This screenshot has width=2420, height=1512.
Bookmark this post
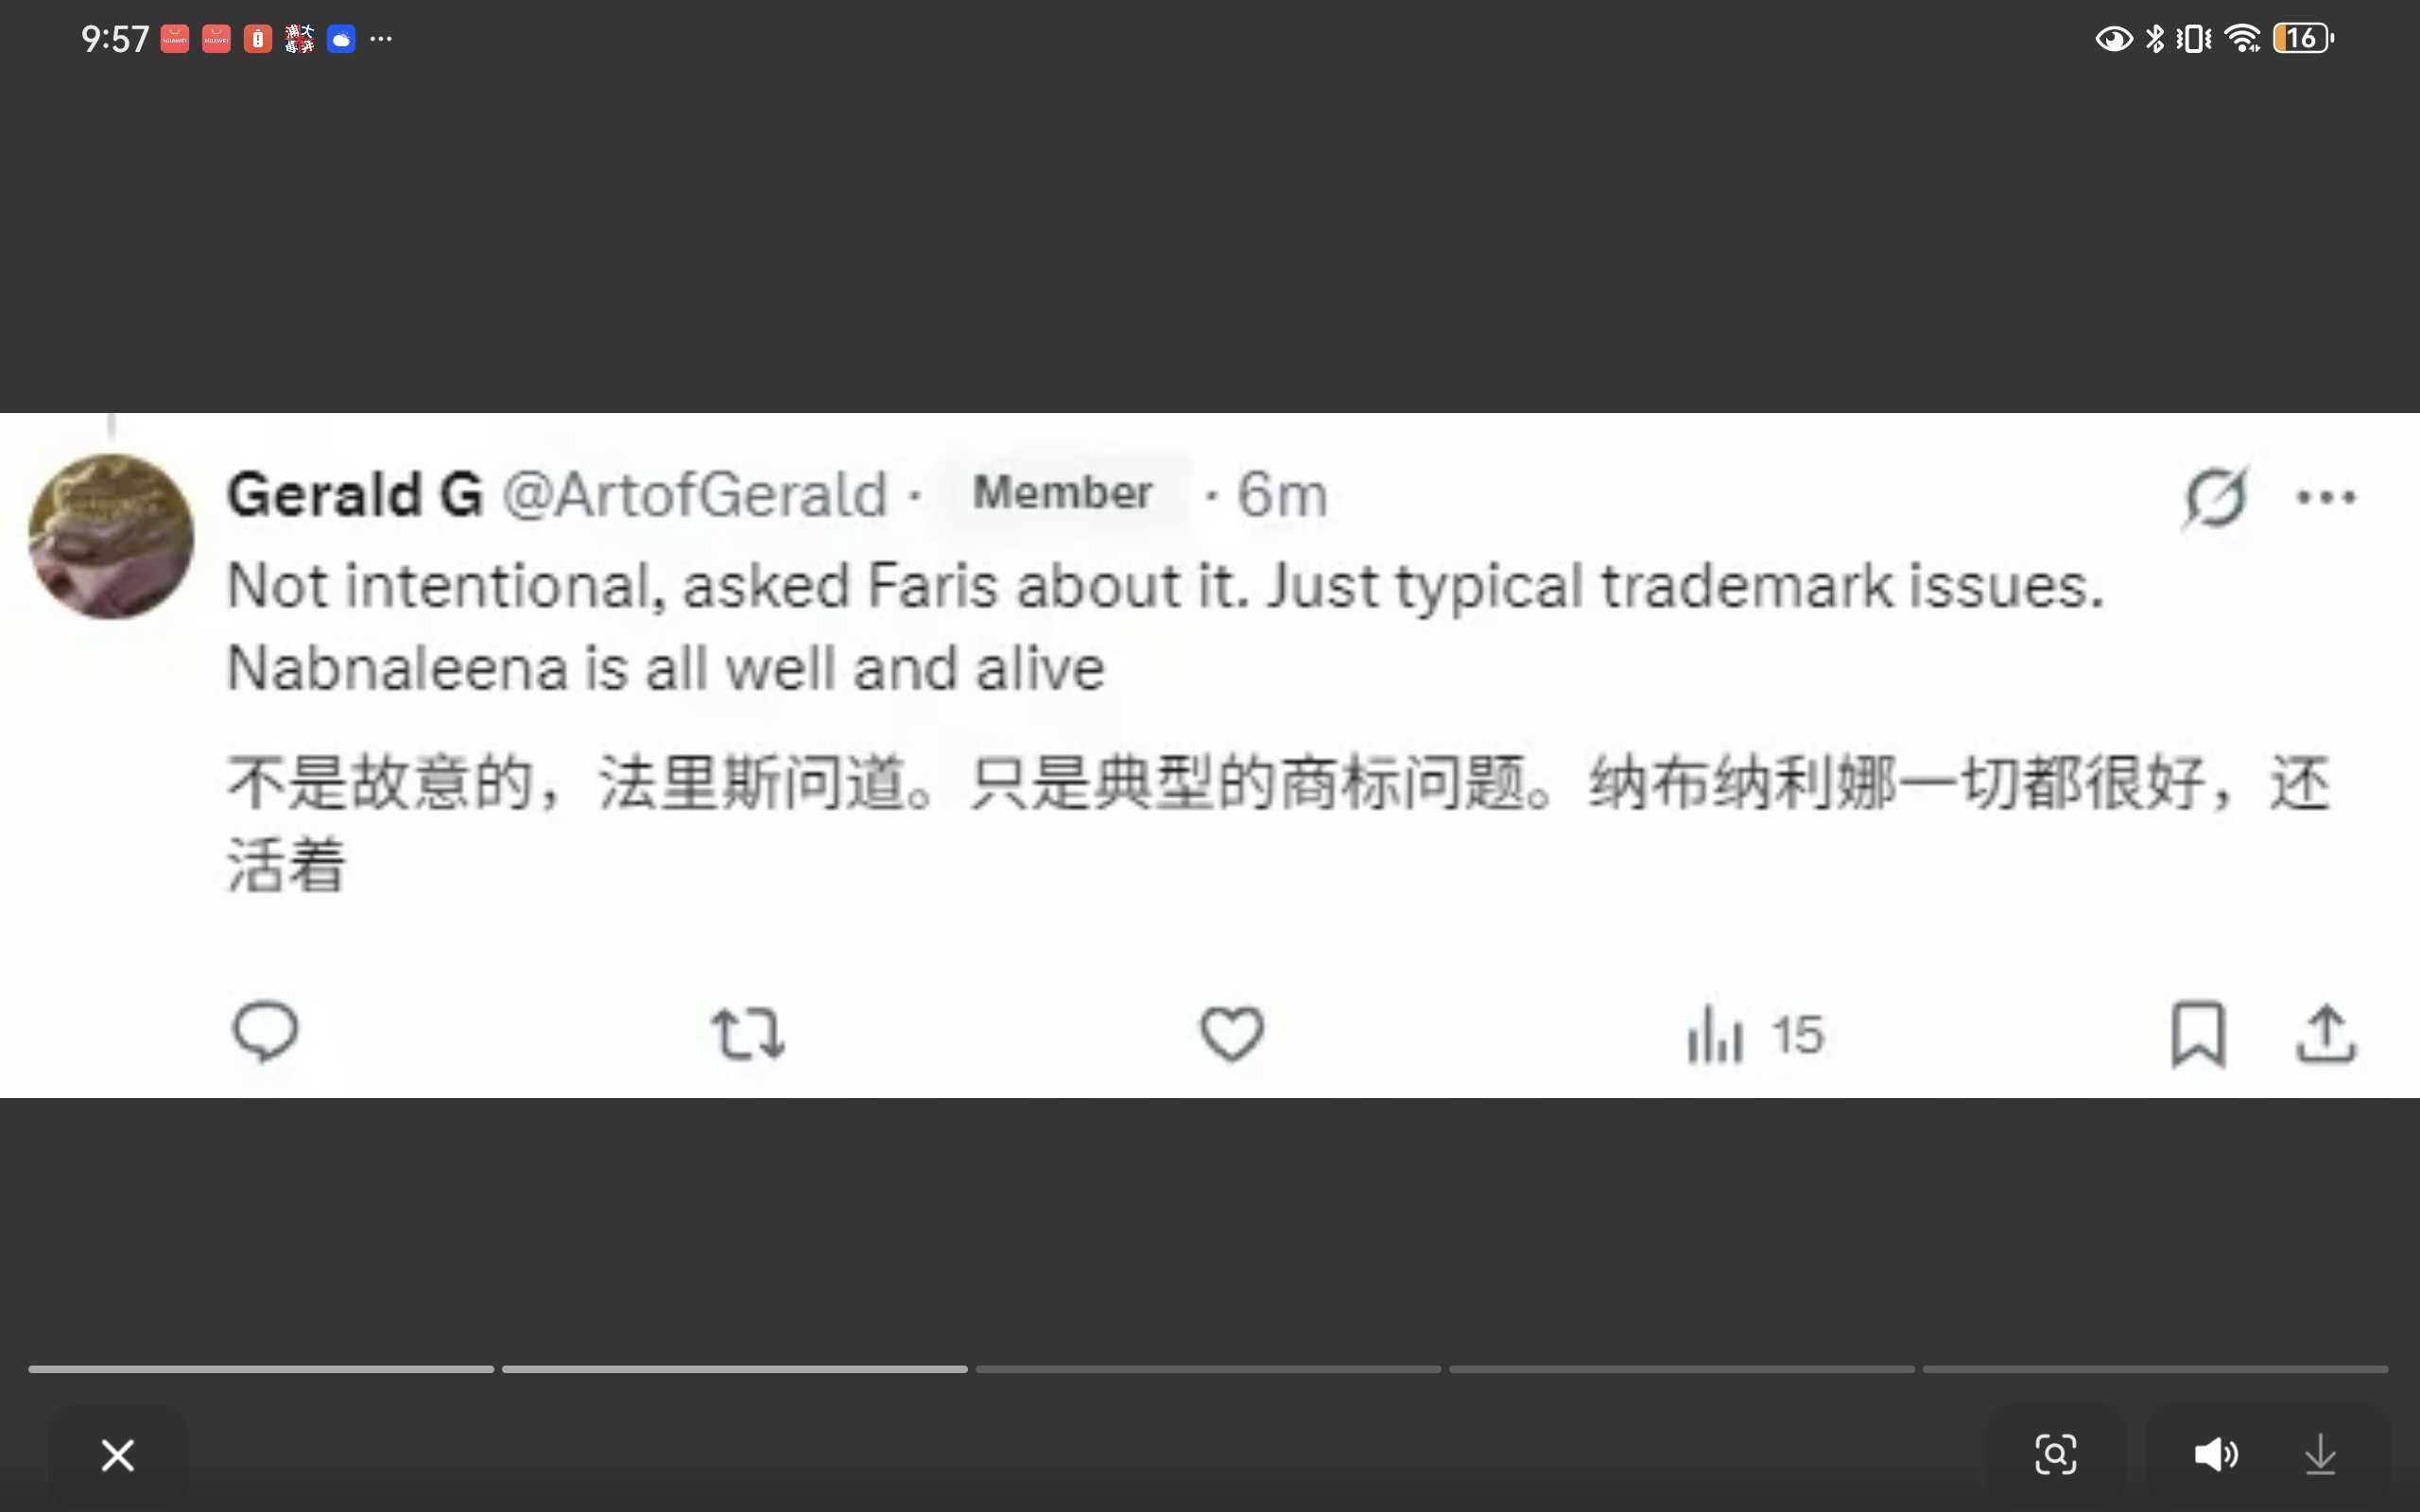(x=2198, y=1034)
